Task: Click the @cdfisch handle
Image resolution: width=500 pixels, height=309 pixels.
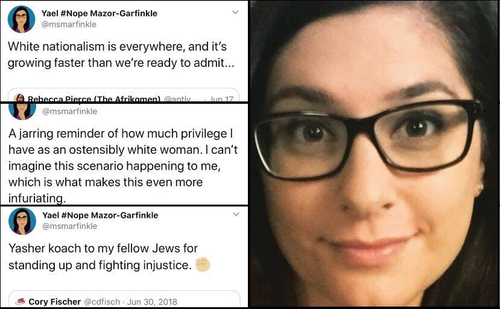Action: pos(102,302)
